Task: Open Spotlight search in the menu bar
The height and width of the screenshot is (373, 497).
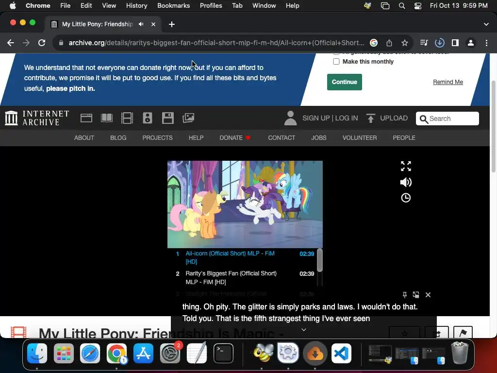Action: [x=401, y=6]
